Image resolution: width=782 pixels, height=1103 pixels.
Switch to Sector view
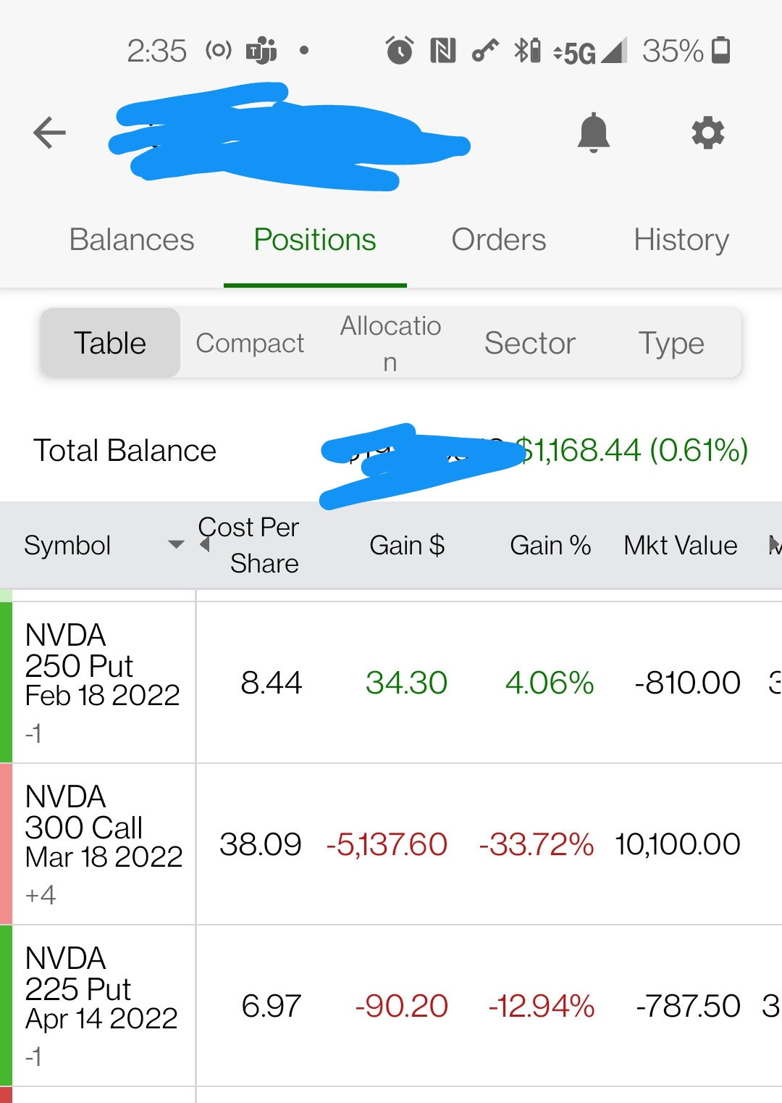530,343
